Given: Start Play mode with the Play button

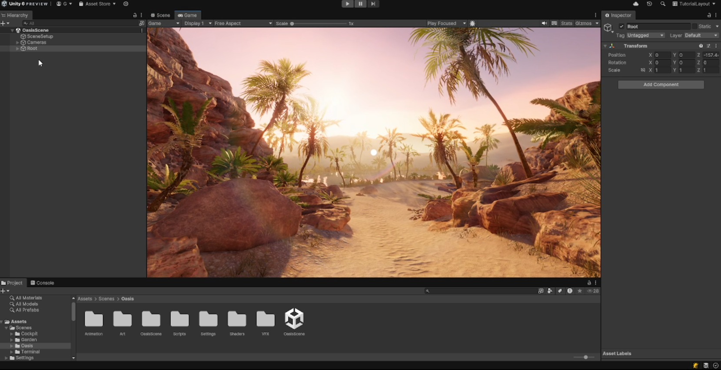Looking at the screenshot, I should pos(347,4).
